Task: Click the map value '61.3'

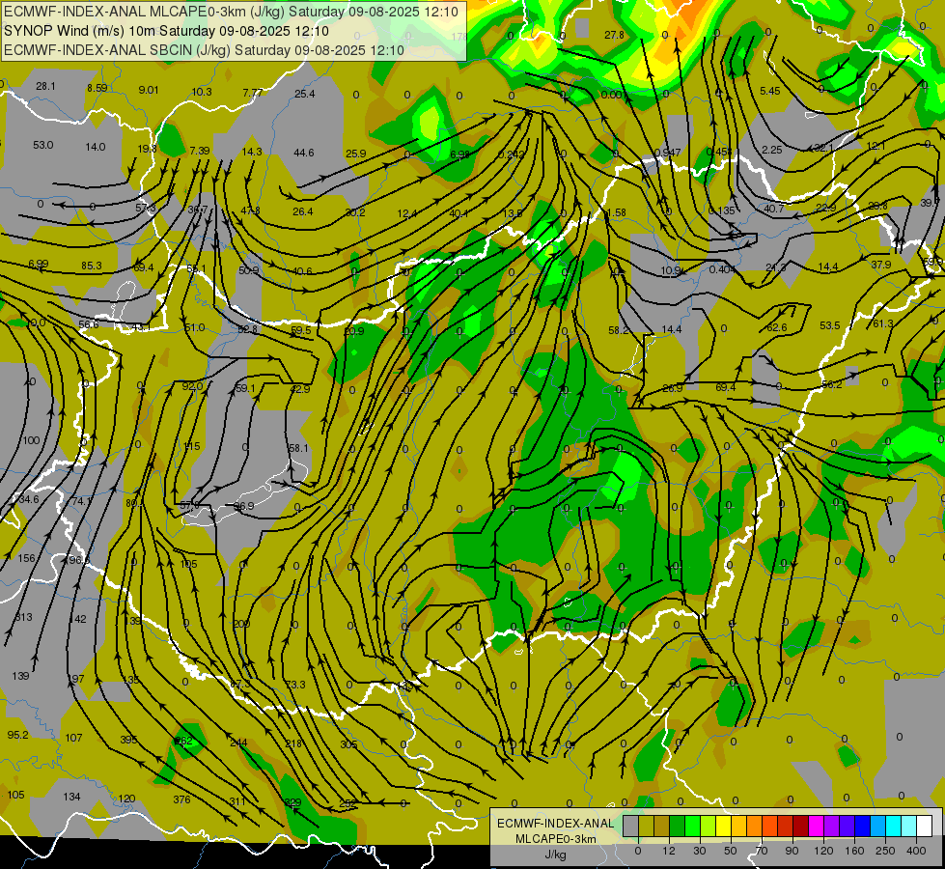Action: [883, 323]
